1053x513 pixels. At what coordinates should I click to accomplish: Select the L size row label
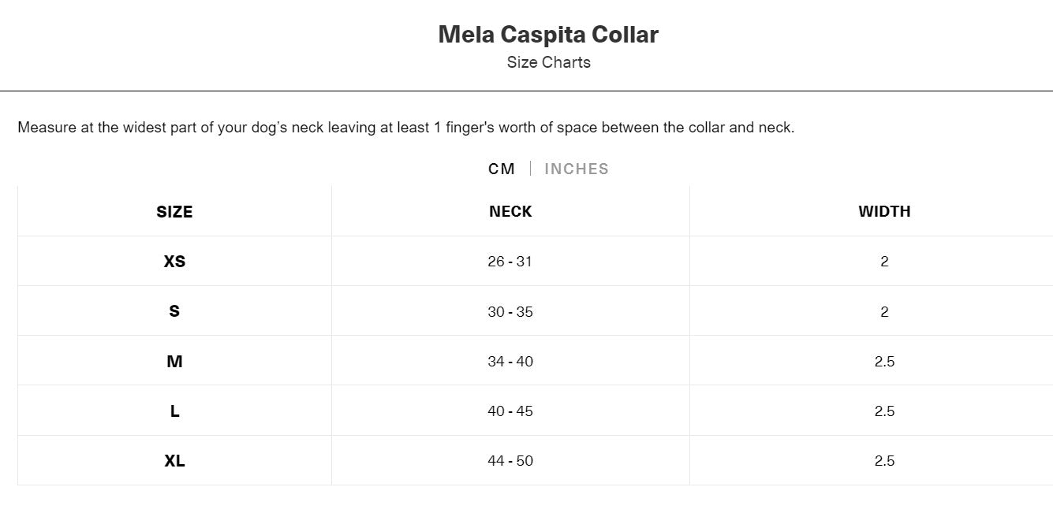click(x=174, y=411)
